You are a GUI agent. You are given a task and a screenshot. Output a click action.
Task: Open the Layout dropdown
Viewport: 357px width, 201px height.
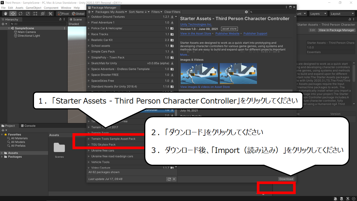tap(342, 14)
